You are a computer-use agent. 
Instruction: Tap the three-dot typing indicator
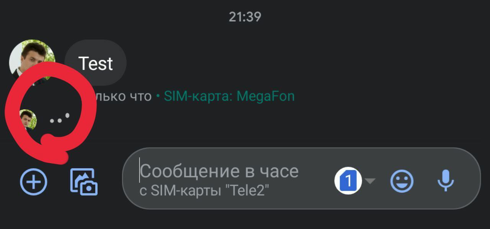60,119
